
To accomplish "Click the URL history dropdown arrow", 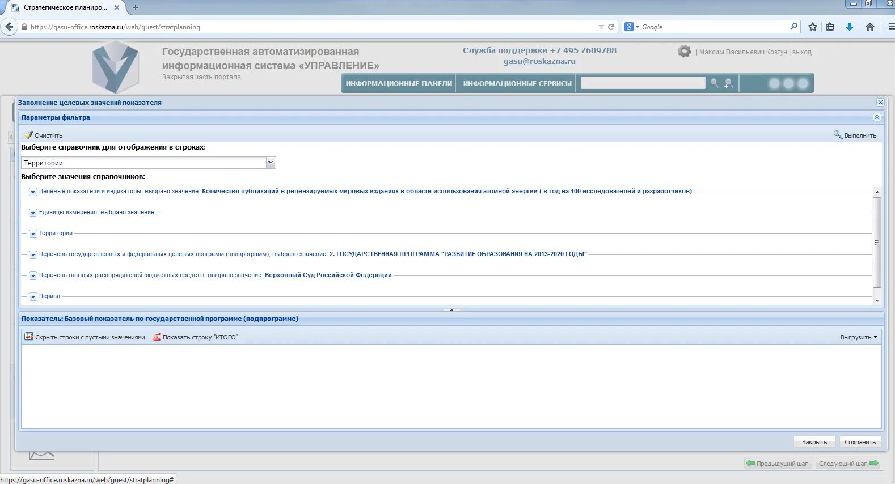I will tap(601, 27).
